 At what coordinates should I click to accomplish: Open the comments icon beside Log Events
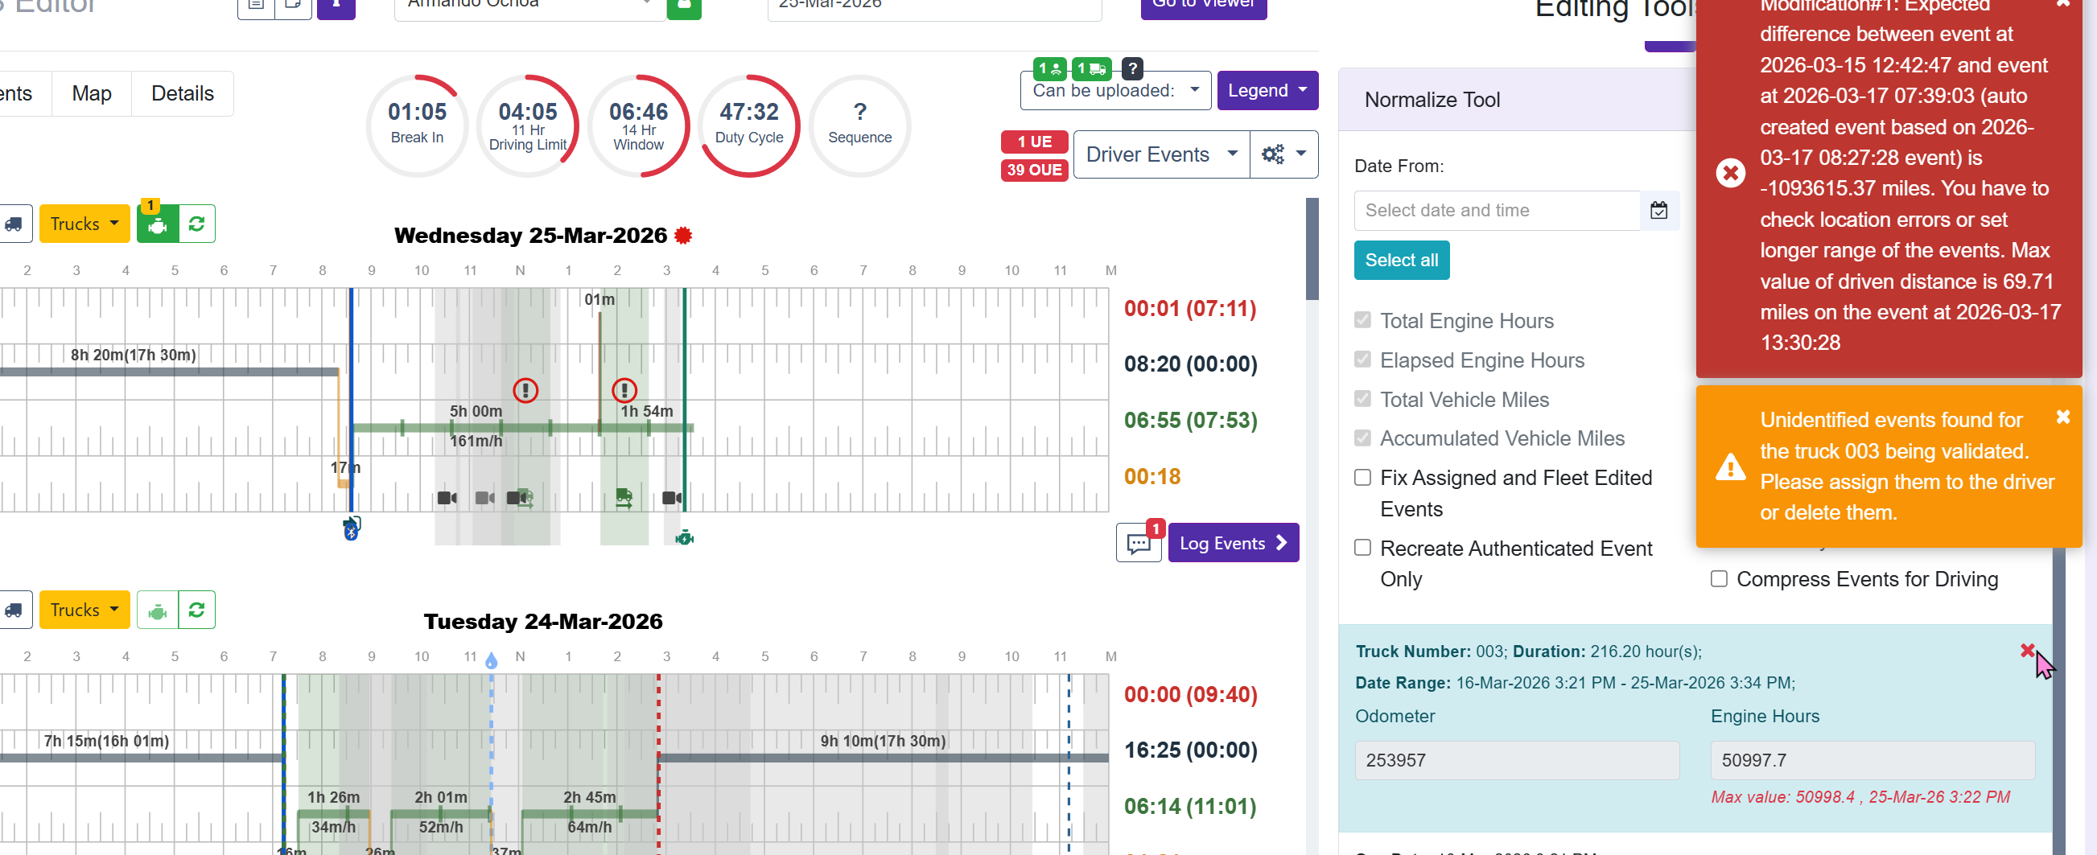[1139, 544]
